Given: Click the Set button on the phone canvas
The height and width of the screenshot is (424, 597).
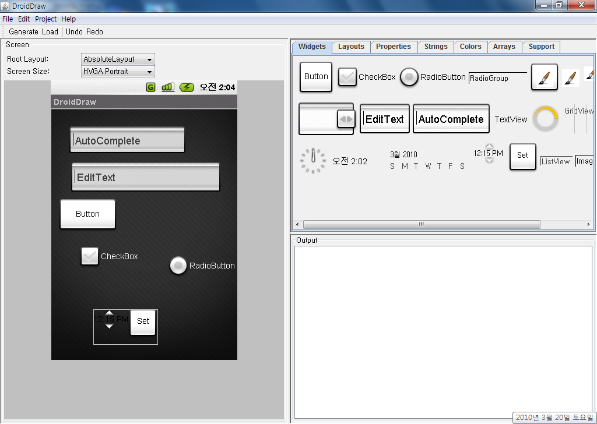Looking at the screenshot, I should click(143, 323).
